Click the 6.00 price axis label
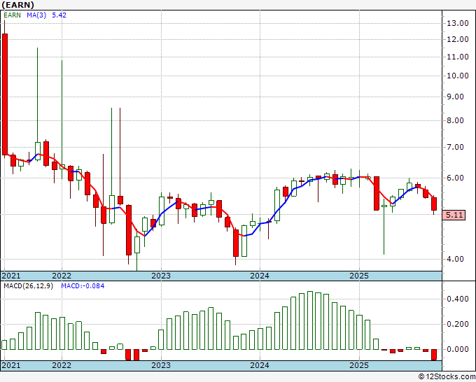The image size is (476, 382). click(x=456, y=178)
